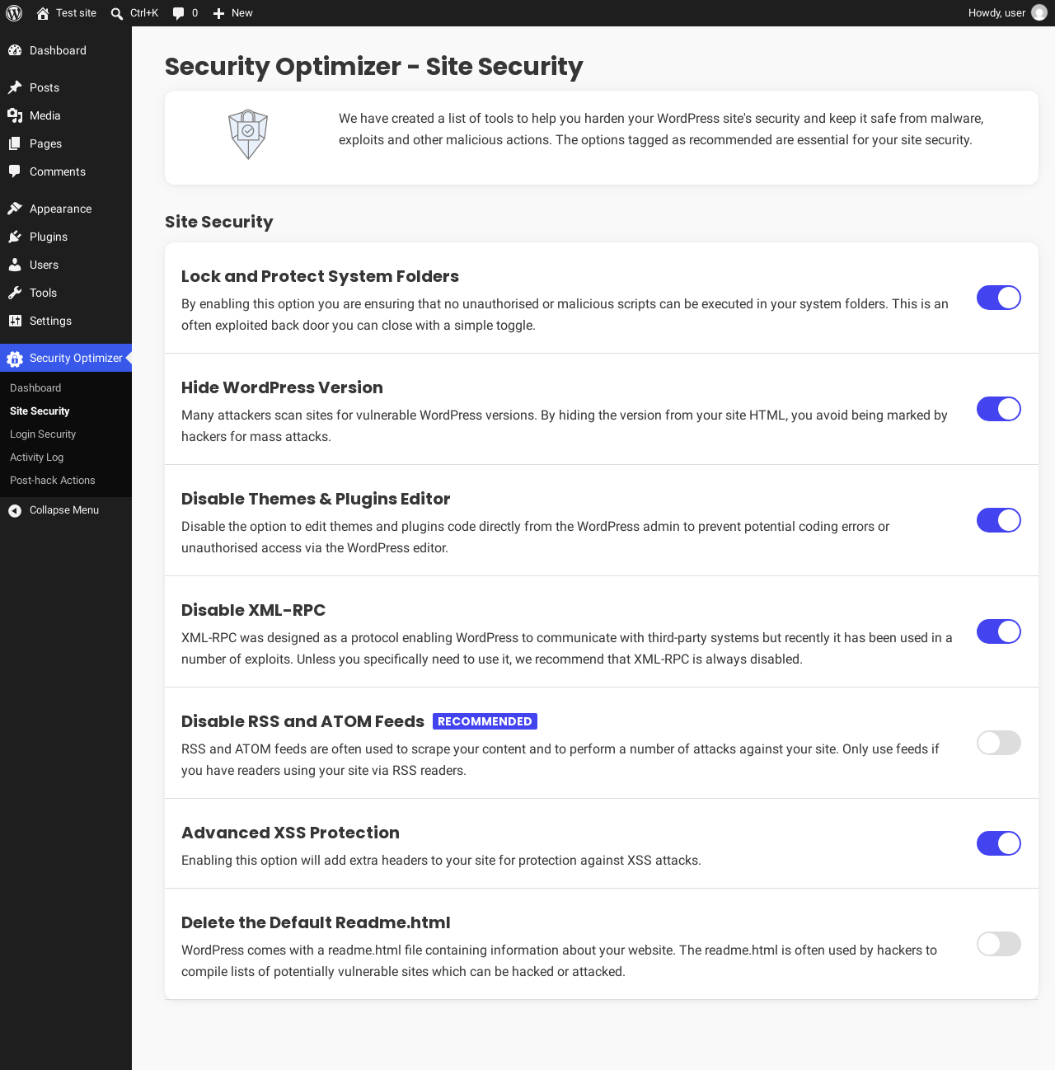Click Howdy, user account menu
The height and width of the screenshot is (1070, 1055).
click(x=1007, y=13)
